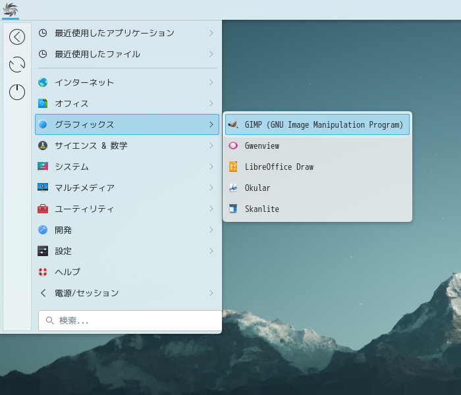Click the blue sphere グラフィックス icon
The width and height of the screenshot is (461, 395).
(43, 124)
